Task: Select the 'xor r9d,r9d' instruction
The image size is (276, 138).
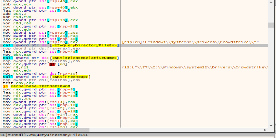Action: 17,17
